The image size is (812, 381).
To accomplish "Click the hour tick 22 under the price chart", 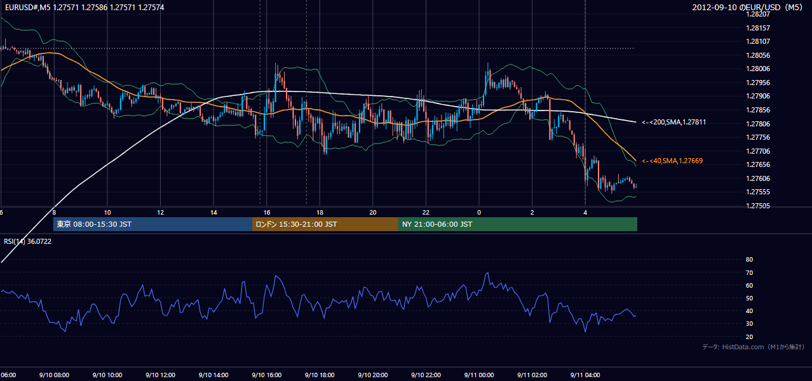I will tap(426, 212).
